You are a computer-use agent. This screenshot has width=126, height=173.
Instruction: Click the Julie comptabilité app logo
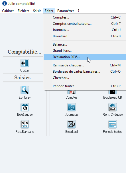tap(5, 3)
